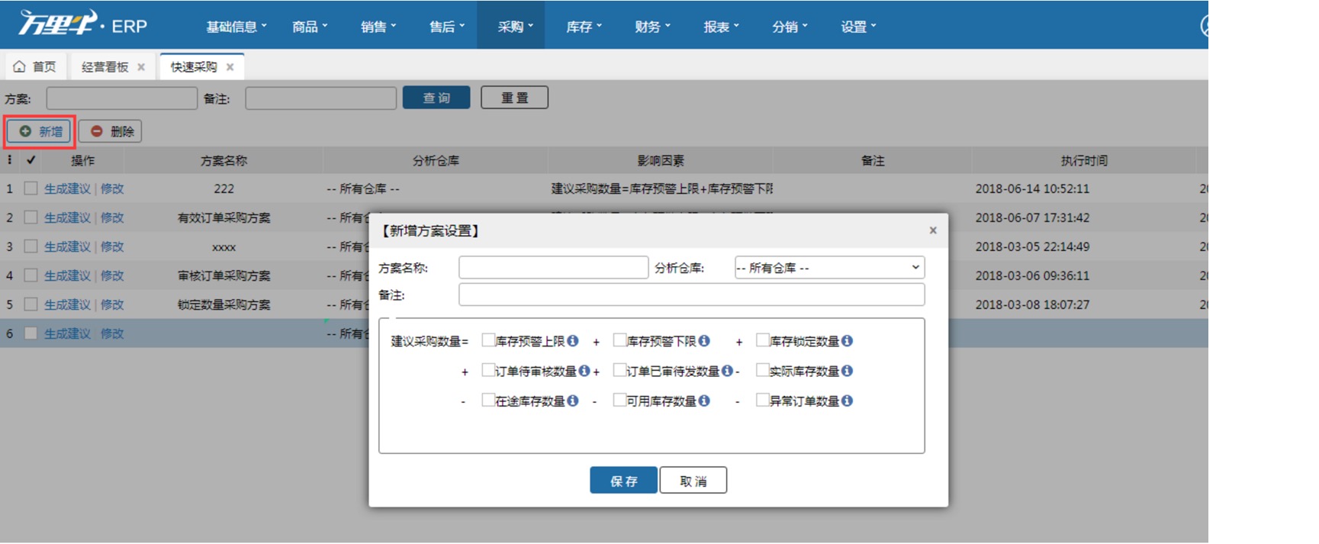The width and height of the screenshot is (1319, 544).
Task: Open the 商品 menu
Action: [310, 27]
